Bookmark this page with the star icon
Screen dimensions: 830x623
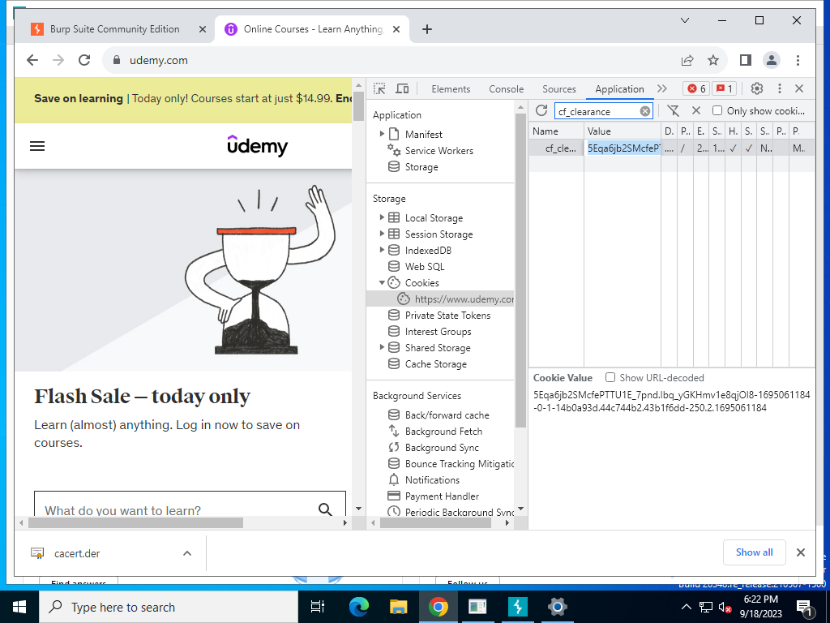point(713,60)
